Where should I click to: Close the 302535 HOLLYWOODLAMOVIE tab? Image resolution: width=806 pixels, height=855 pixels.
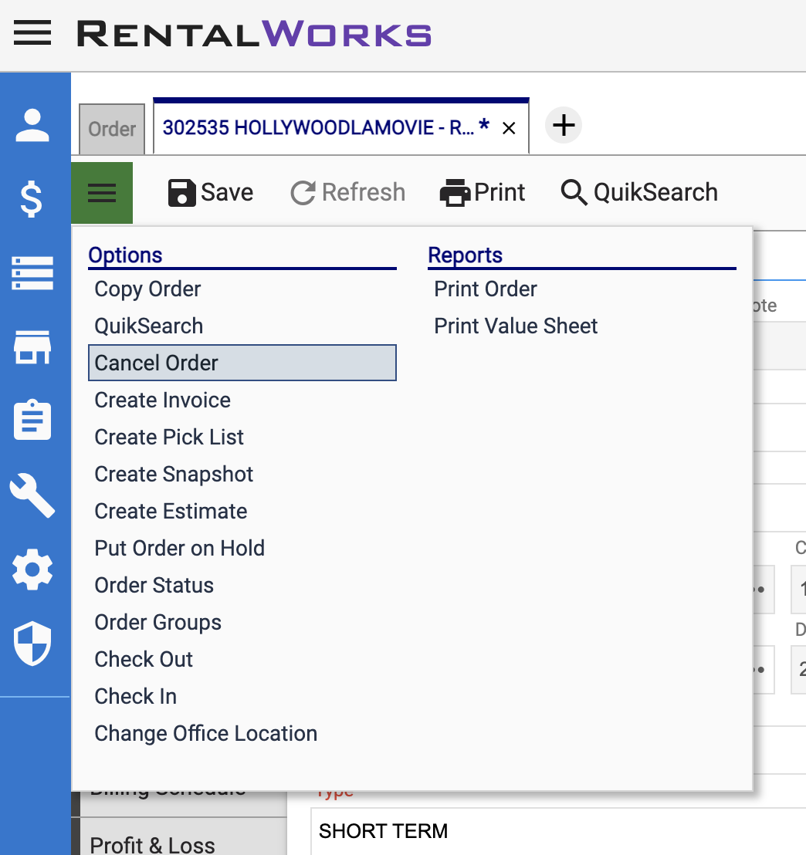[509, 129]
